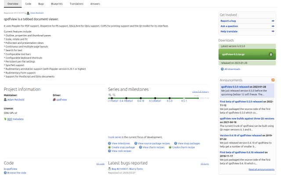Open RDF metadata link
Screen dimensions: 281x175
coord(15,119)
